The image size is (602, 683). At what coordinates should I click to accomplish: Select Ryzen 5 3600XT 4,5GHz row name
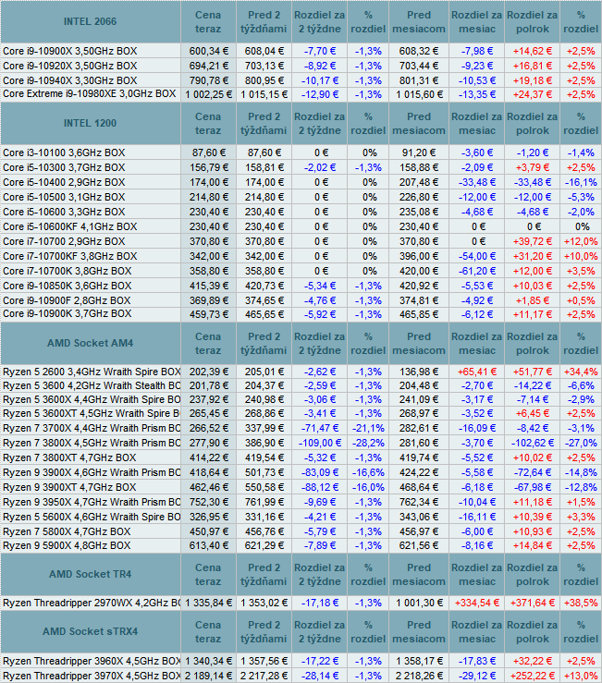[x=92, y=414]
